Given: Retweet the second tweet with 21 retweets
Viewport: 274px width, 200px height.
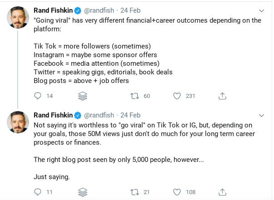Looking at the screenshot, I should pos(135,192).
